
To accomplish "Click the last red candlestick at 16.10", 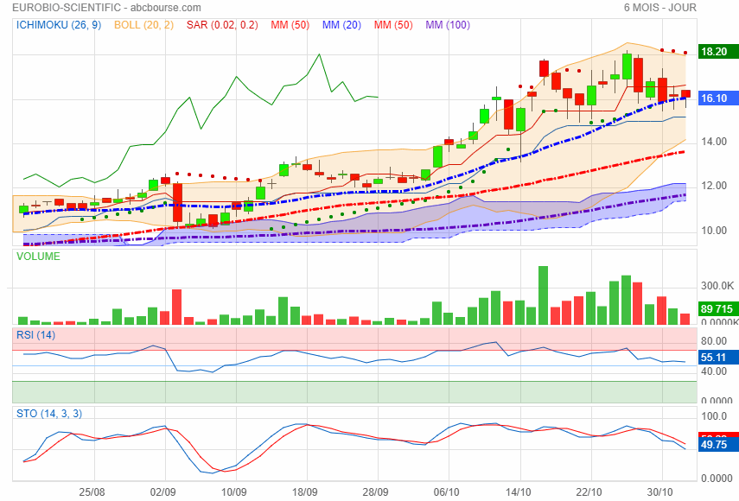I will [x=685, y=93].
